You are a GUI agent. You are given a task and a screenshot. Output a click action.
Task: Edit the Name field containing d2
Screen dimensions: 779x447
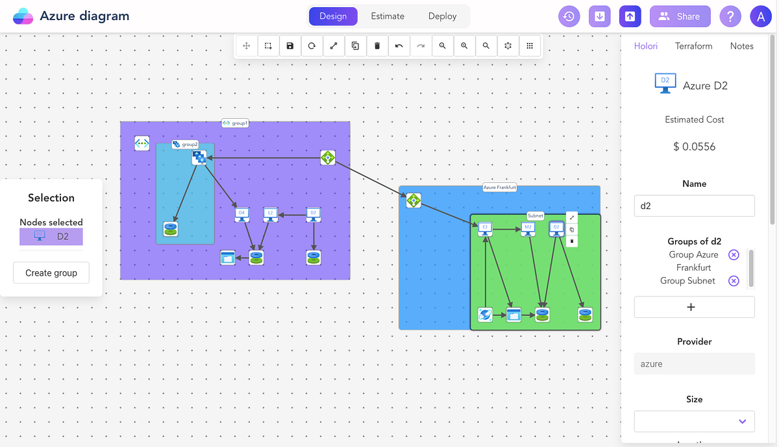(694, 206)
